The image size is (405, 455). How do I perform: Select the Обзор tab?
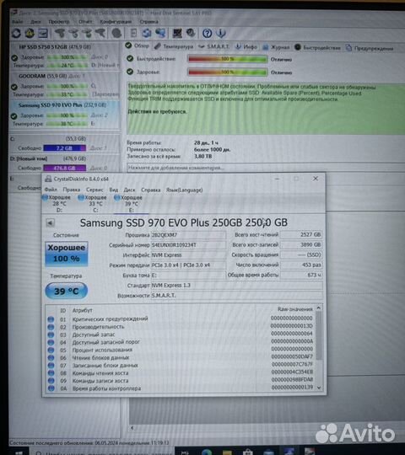[x=138, y=45]
